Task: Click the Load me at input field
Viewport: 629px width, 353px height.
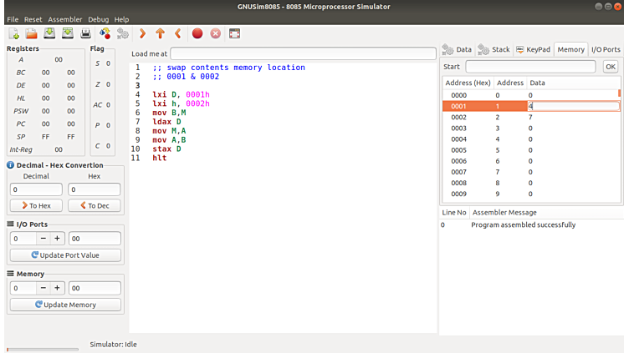Action: coord(302,53)
